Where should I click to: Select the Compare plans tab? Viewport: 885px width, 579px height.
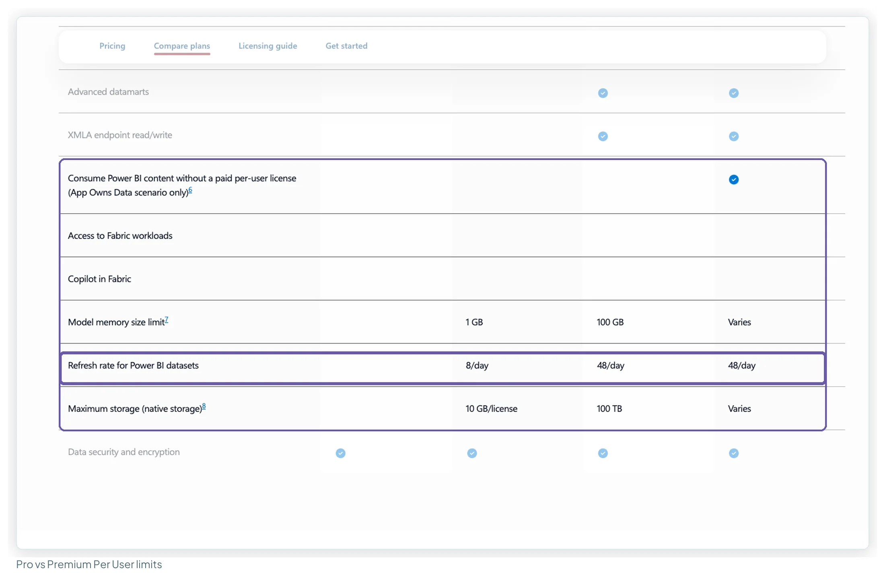coord(182,46)
